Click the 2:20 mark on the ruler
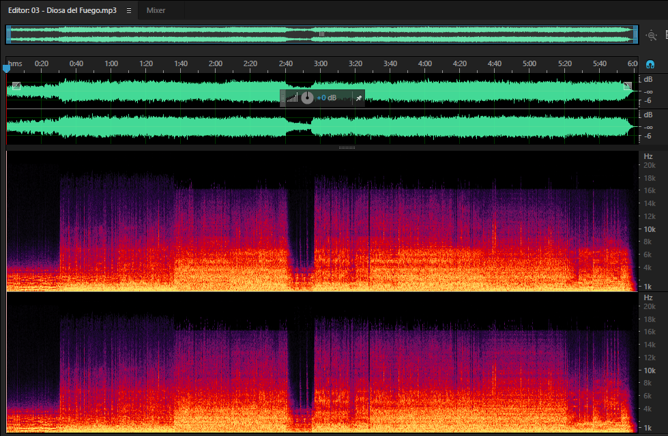The image size is (668, 436). pyautogui.click(x=250, y=63)
